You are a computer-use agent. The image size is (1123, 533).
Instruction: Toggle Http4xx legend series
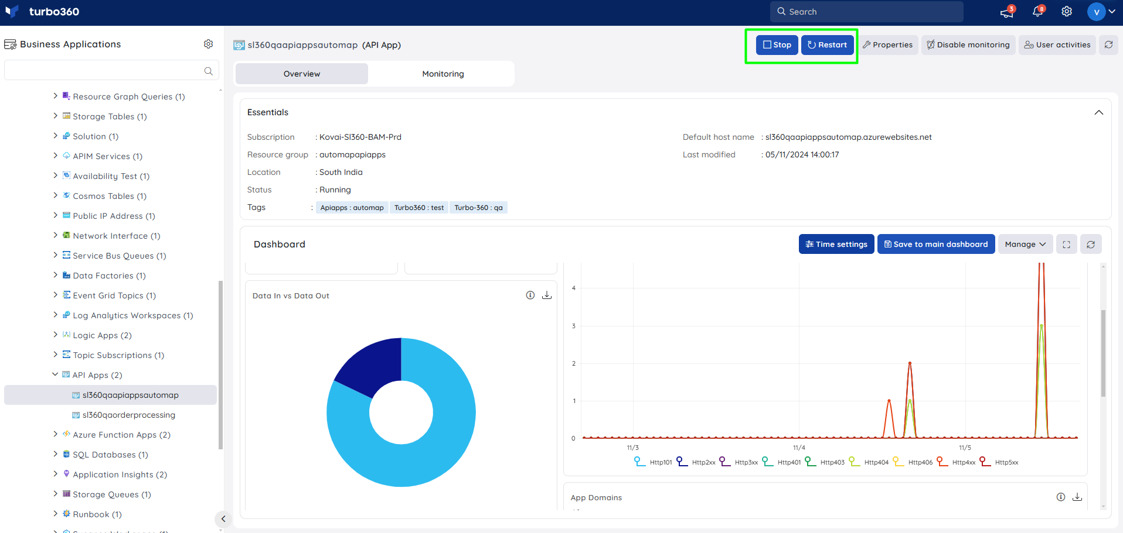click(x=956, y=462)
